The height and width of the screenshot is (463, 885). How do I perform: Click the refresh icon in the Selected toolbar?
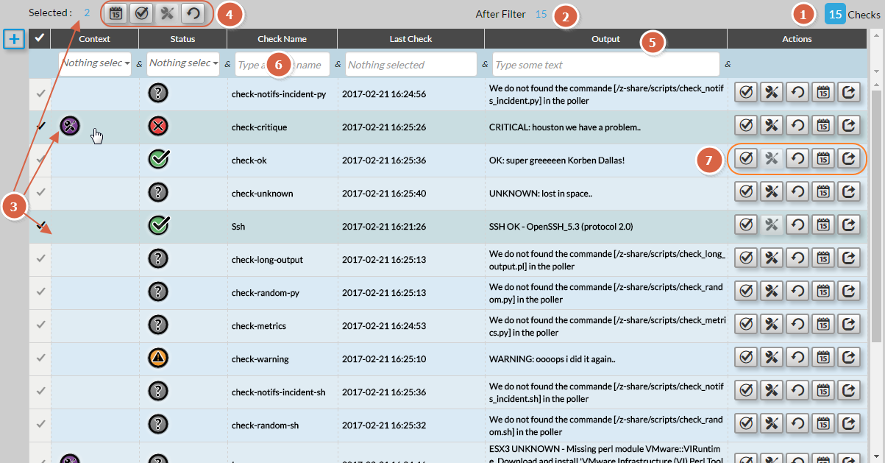(x=192, y=13)
